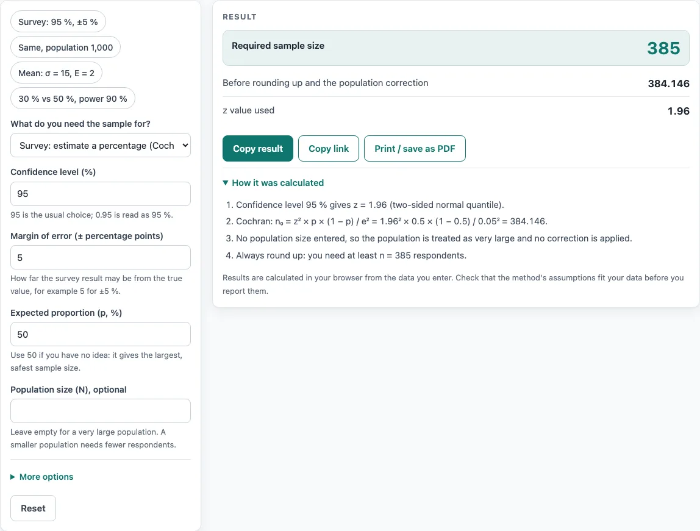Apply the '30 % vs 50 %, power 90 %' preset
This screenshot has height=531, width=700.
(x=73, y=99)
